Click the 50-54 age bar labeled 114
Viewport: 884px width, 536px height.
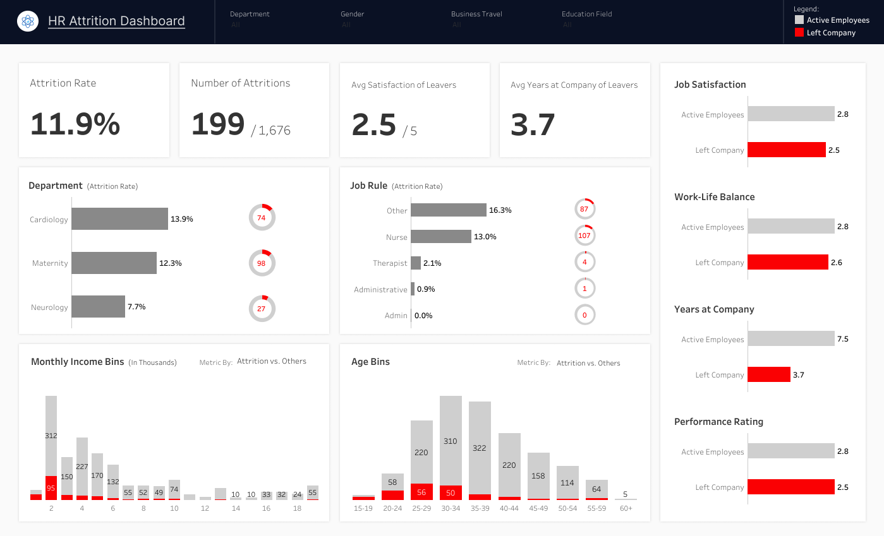coord(567,482)
